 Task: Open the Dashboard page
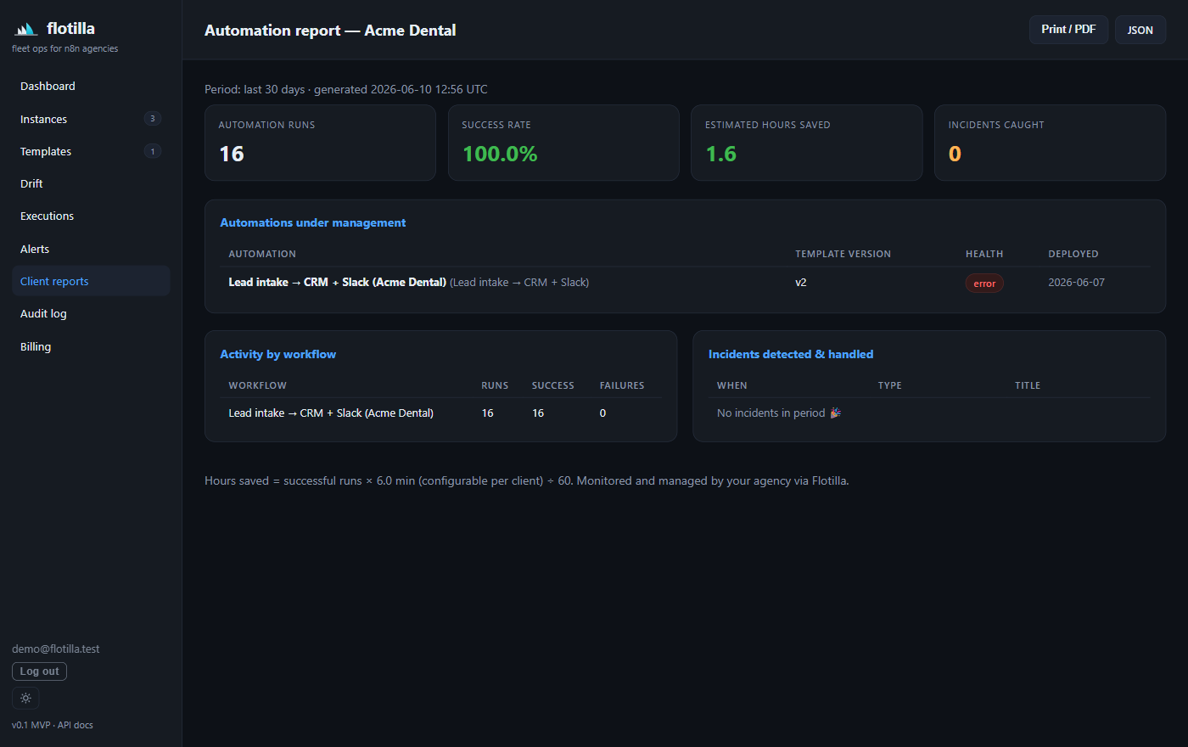pyautogui.click(x=91, y=87)
